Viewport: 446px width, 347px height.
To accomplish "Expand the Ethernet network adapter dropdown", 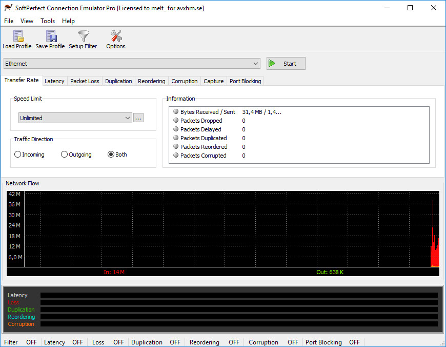I will (x=256, y=64).
